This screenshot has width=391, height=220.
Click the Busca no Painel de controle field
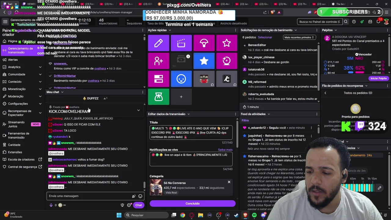click(x=320, y=22)
